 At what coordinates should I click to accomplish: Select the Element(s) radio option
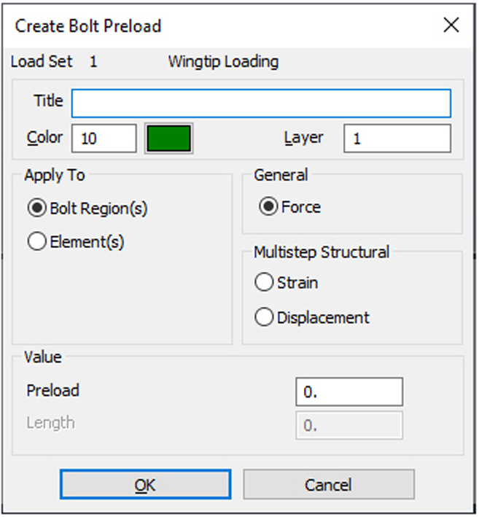36,243
